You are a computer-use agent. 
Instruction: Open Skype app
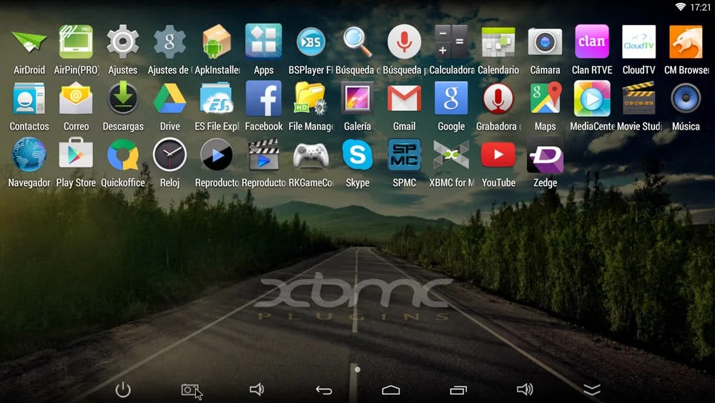pos(357,155)
